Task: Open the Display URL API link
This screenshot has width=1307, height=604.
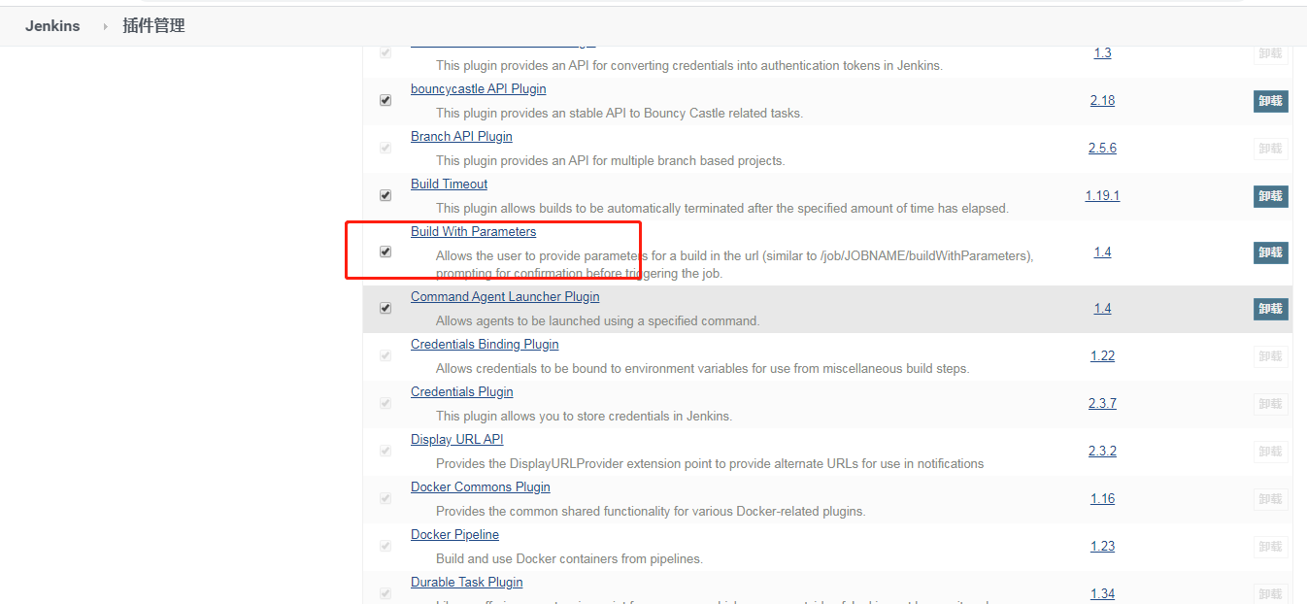Action: [456, 439]
